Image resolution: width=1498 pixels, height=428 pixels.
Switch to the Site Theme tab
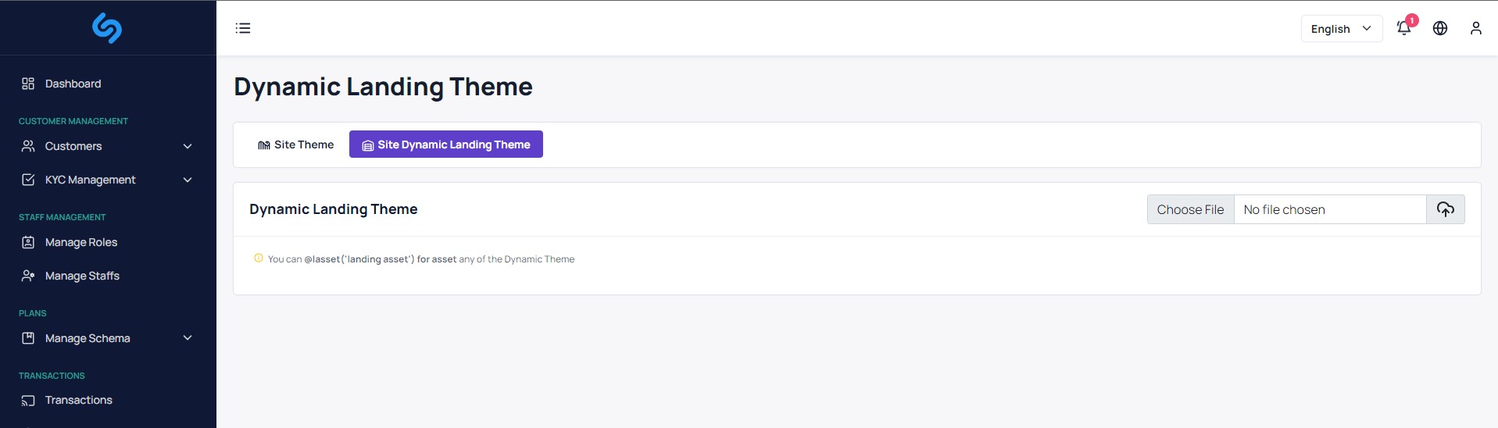coord(295,144)
